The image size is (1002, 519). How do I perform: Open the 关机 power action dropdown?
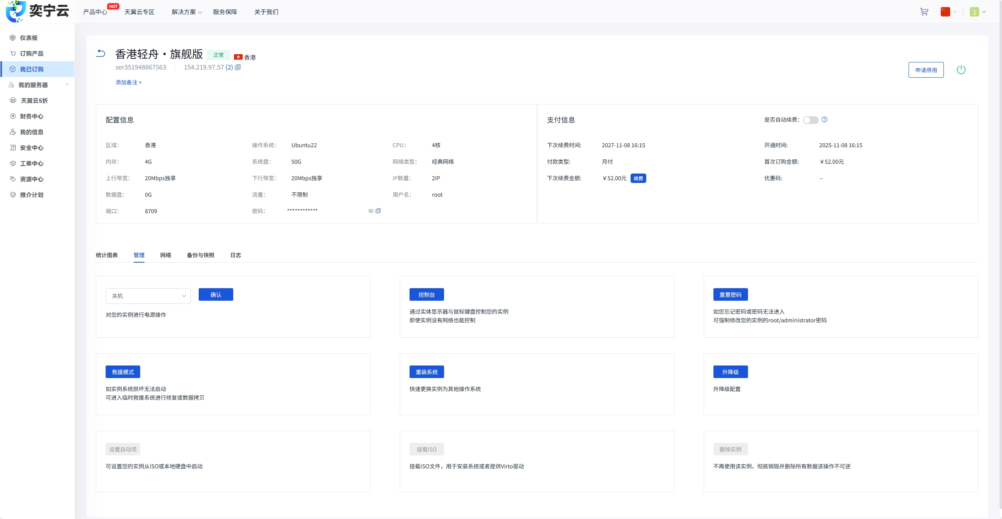tap(148, 296)
